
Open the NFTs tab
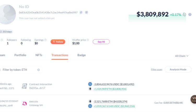click(39, 55)
